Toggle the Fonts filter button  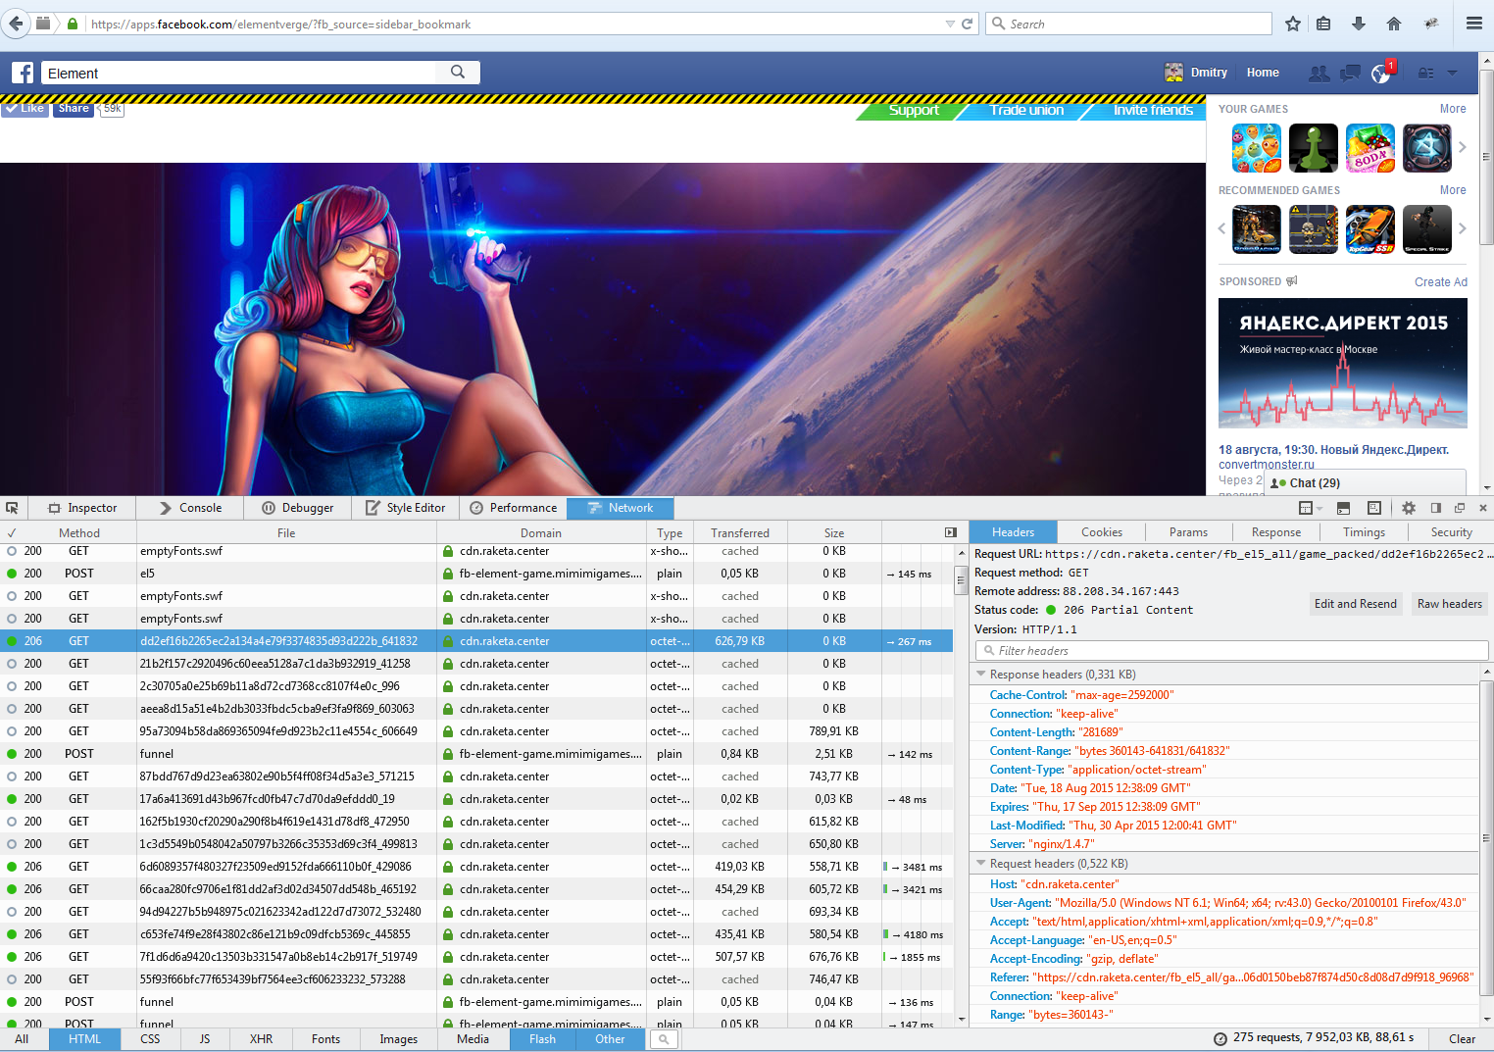point(326,1039)
